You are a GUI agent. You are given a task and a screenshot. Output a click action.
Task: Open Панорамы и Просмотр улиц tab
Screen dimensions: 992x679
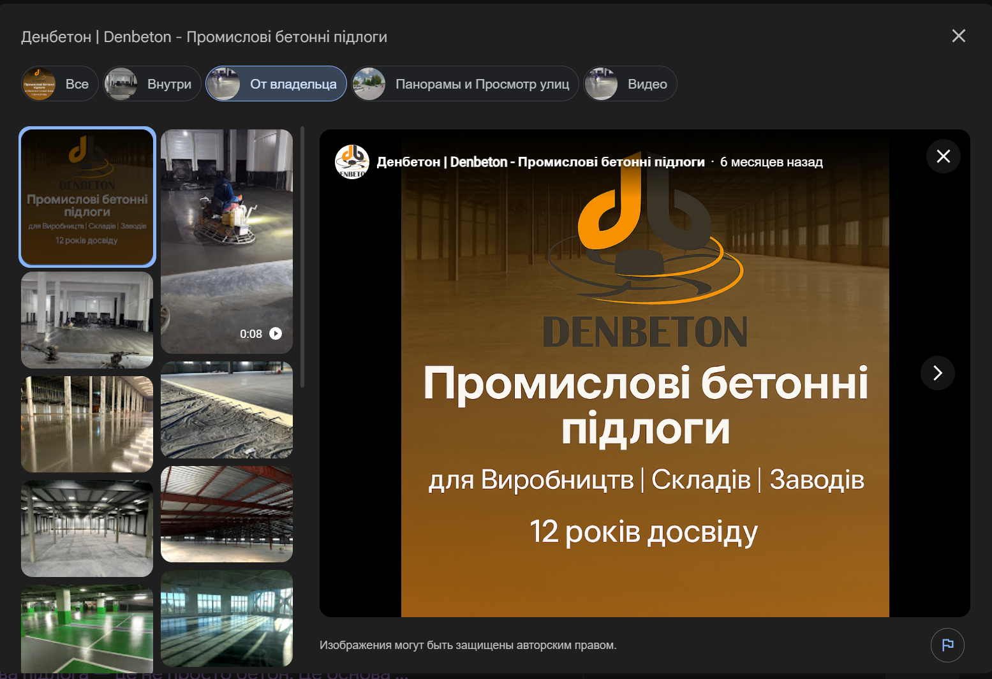tap(465, 84)
